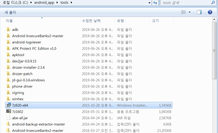Select the phone driver folder icon

[x=8, y=86]
